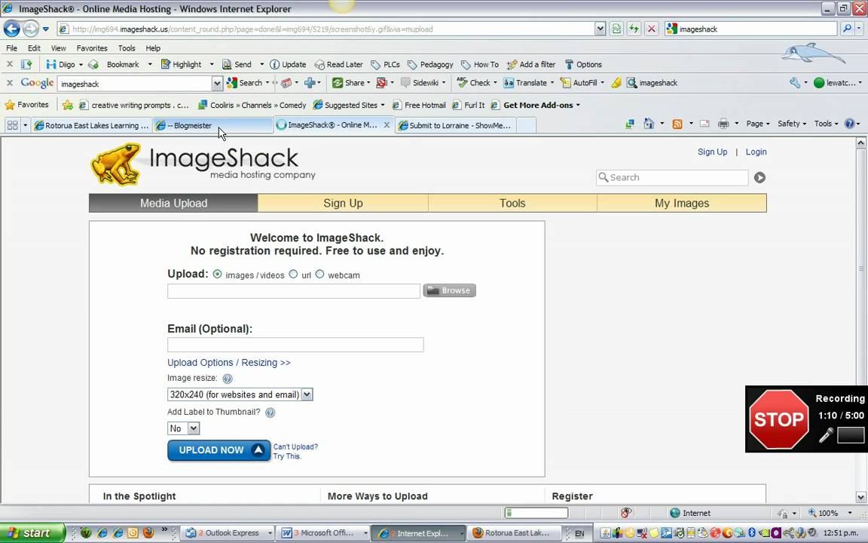Click the Sign Up link at top right
This screenshot has width=868, height=543.
pos(713,152)
